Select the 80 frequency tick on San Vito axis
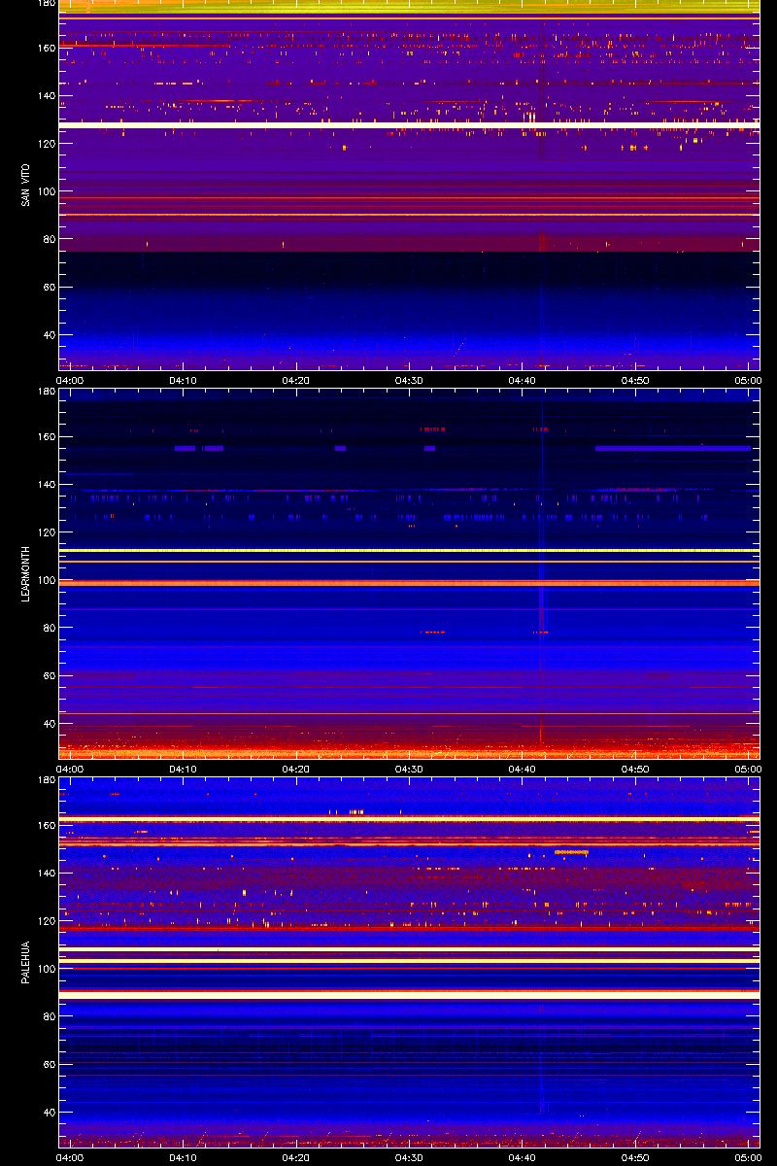This screenshot has width=777, height=1166. pos(48,239)
